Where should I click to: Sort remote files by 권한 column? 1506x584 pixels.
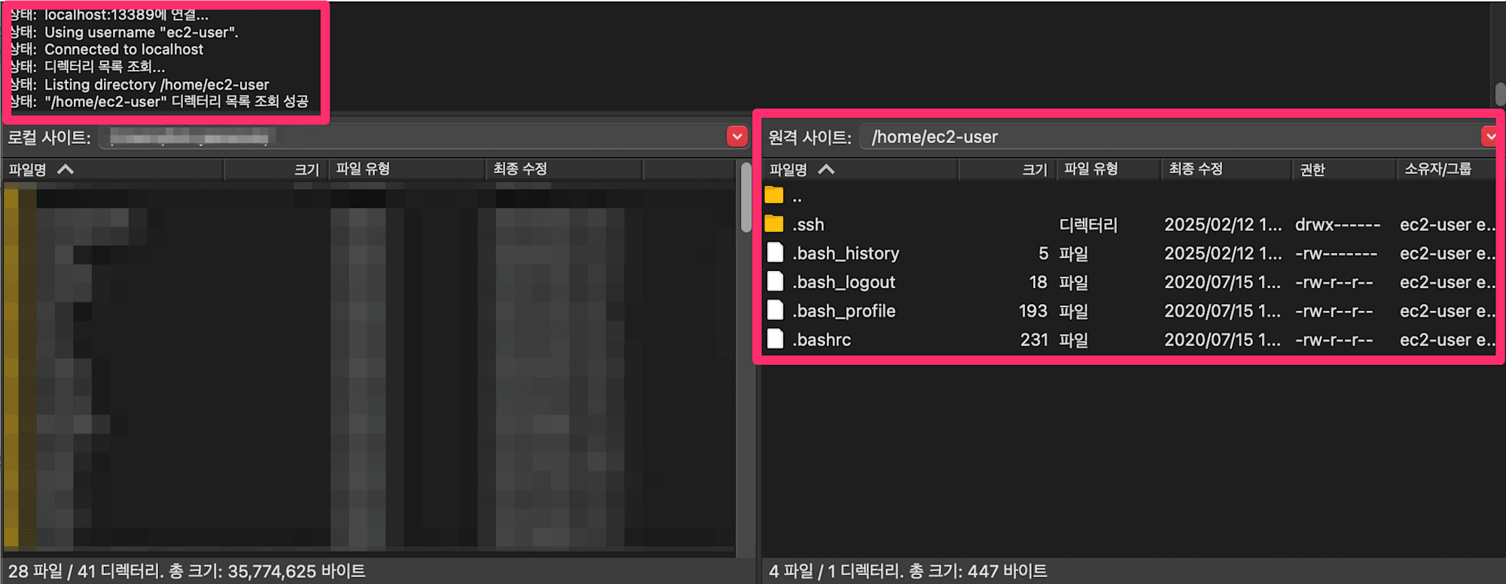(x=1345, y=170)
